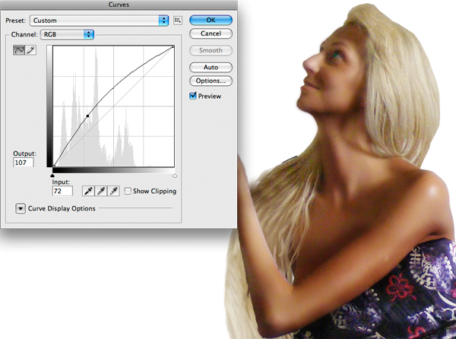Click the Auto button

pos(211,67)
